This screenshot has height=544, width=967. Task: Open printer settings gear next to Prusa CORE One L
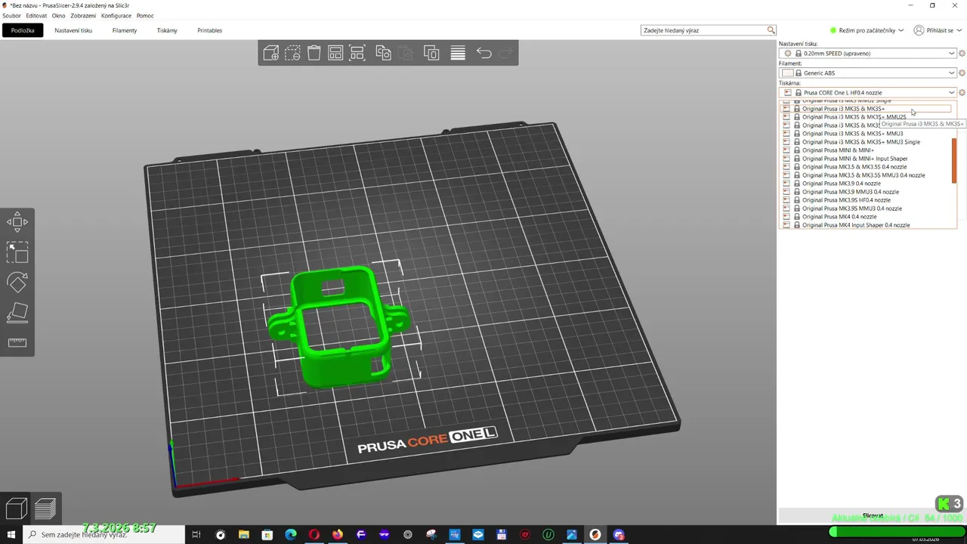(962, 92)
